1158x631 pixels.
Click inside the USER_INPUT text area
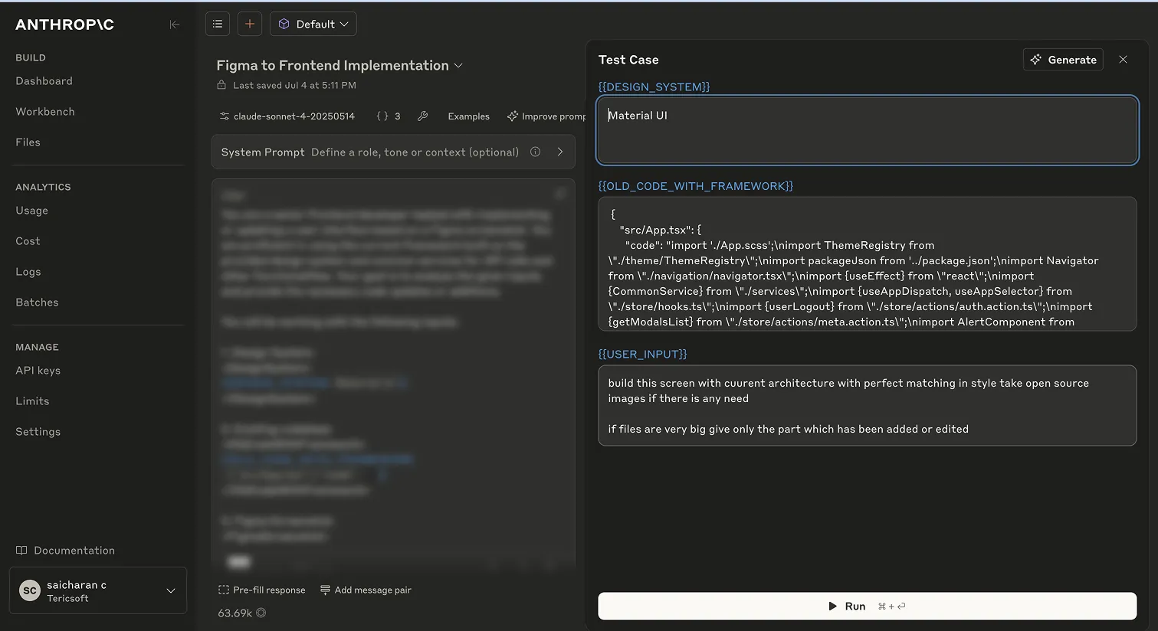click(x=867, y=405)
